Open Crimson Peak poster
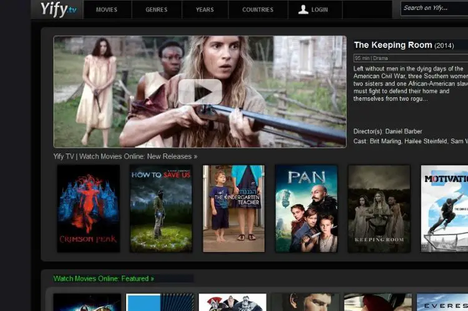This screenshot has width=468, height=311. pos(89,208)
